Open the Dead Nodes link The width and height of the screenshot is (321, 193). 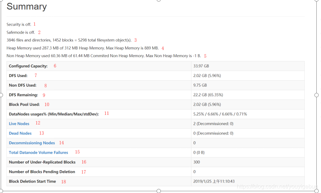[20, 133]
